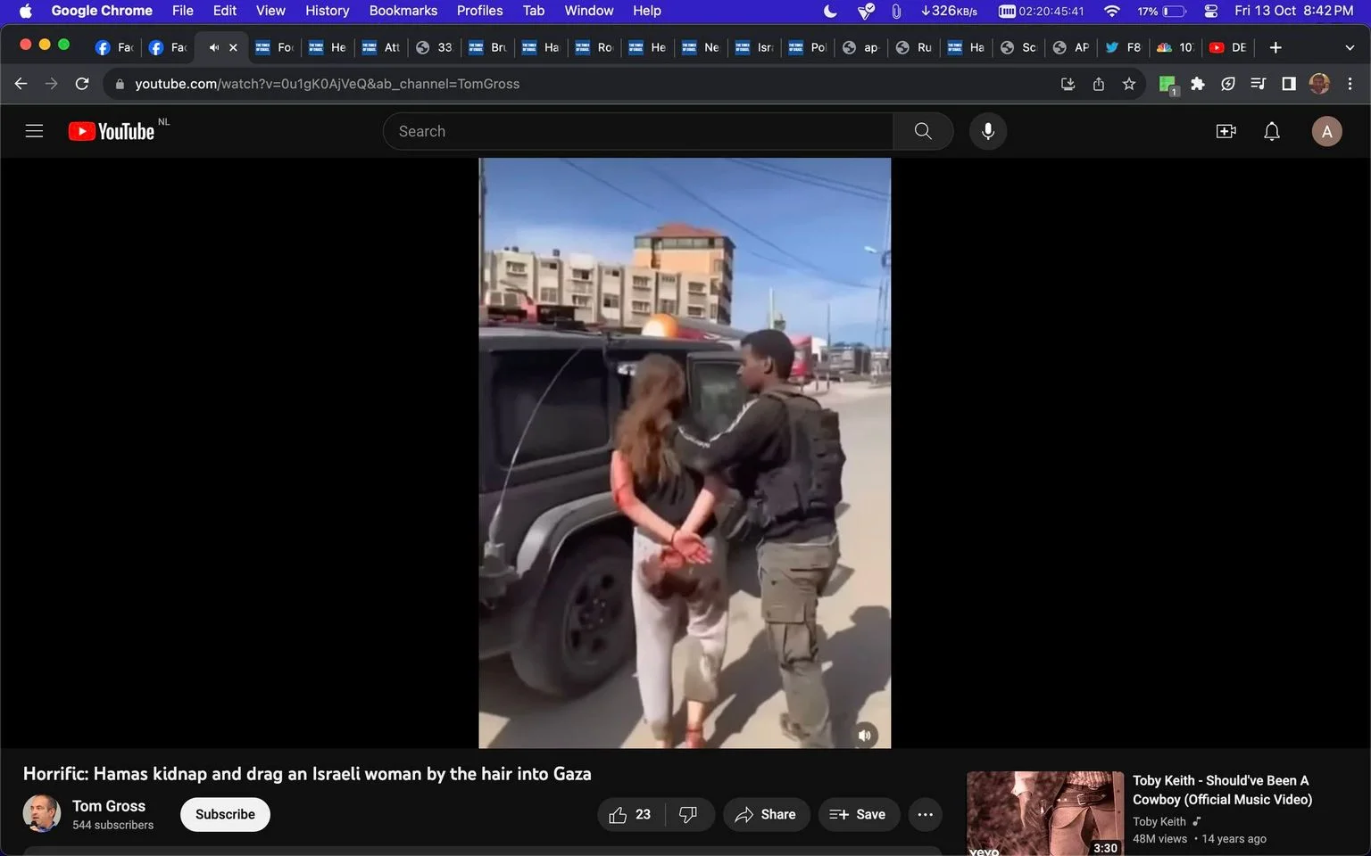Click the Share button
The height and width of the screenshot is (856, 1371).
[x=766, y=814]
